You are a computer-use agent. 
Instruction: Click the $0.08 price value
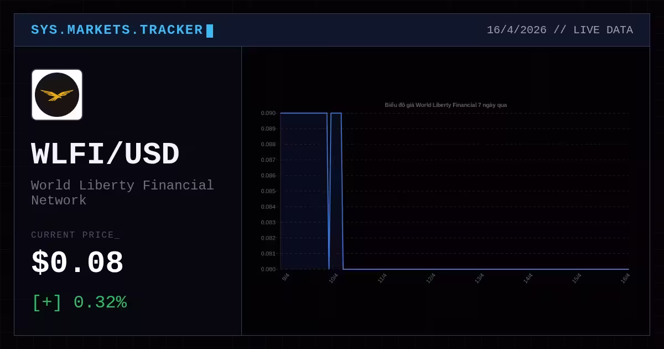point(77,263)
